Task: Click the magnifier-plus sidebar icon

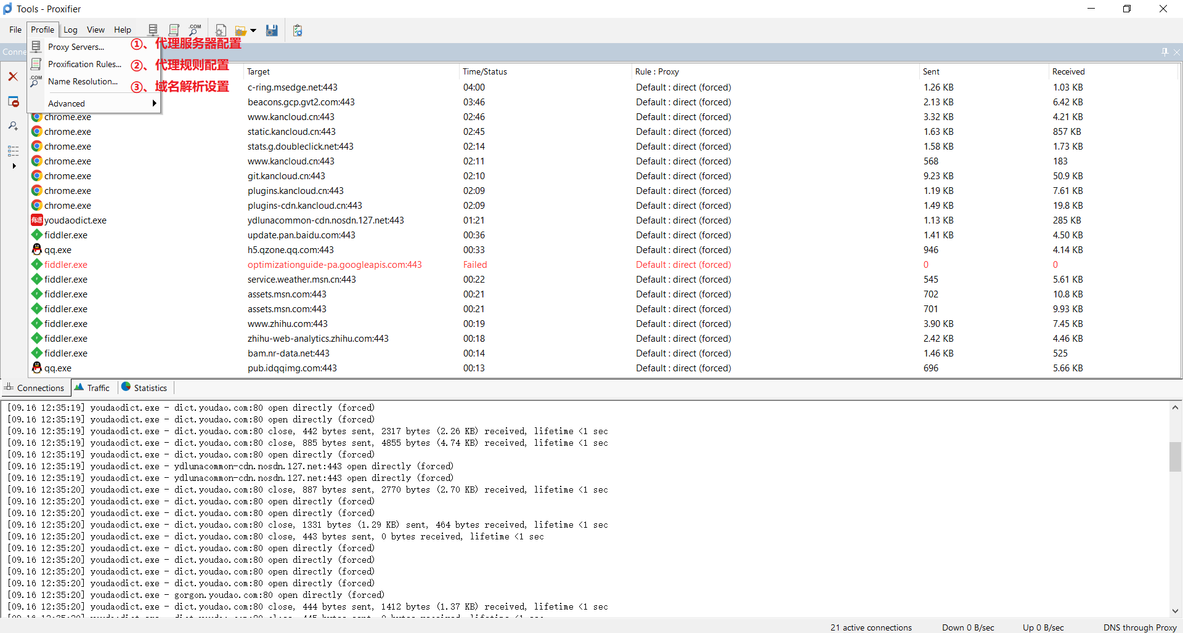Action: pos(13,126)
